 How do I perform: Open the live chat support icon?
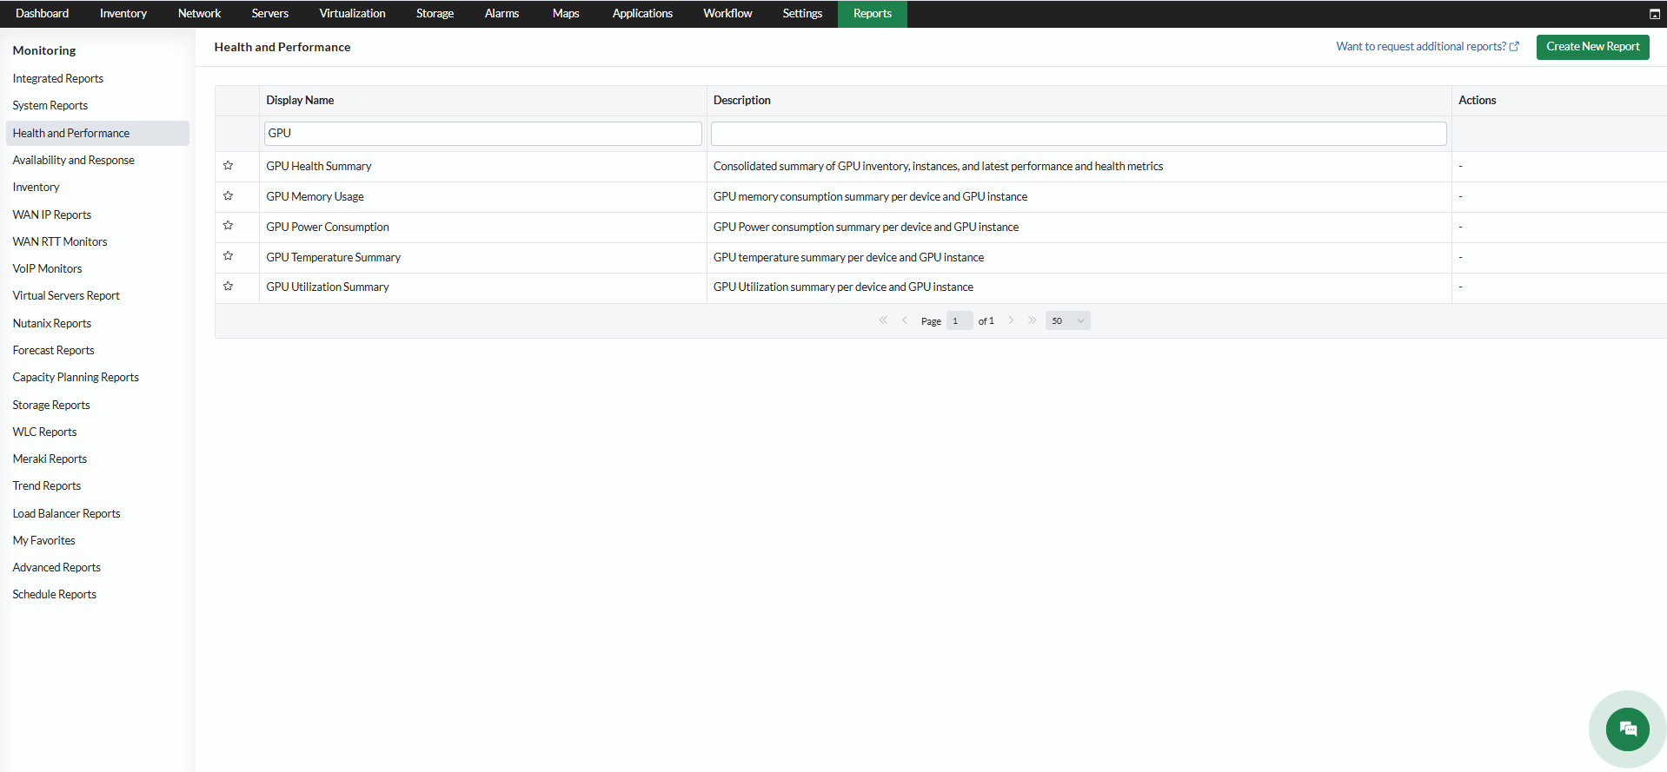point(1627,729)
